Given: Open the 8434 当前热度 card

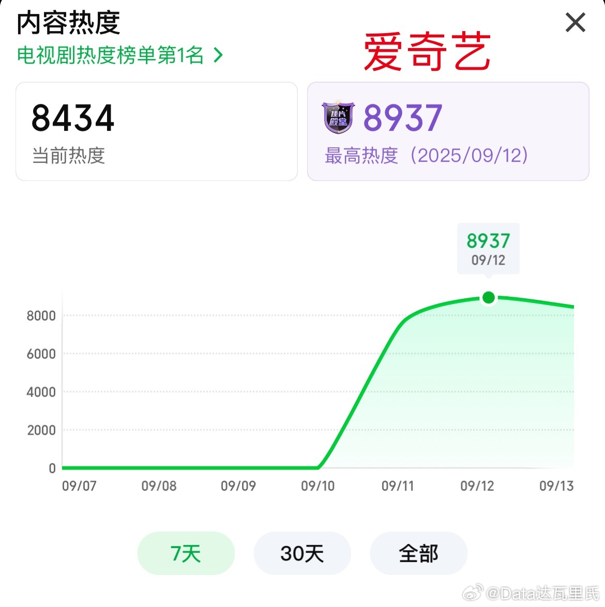Looking at the screenshot, I should 157,131.
